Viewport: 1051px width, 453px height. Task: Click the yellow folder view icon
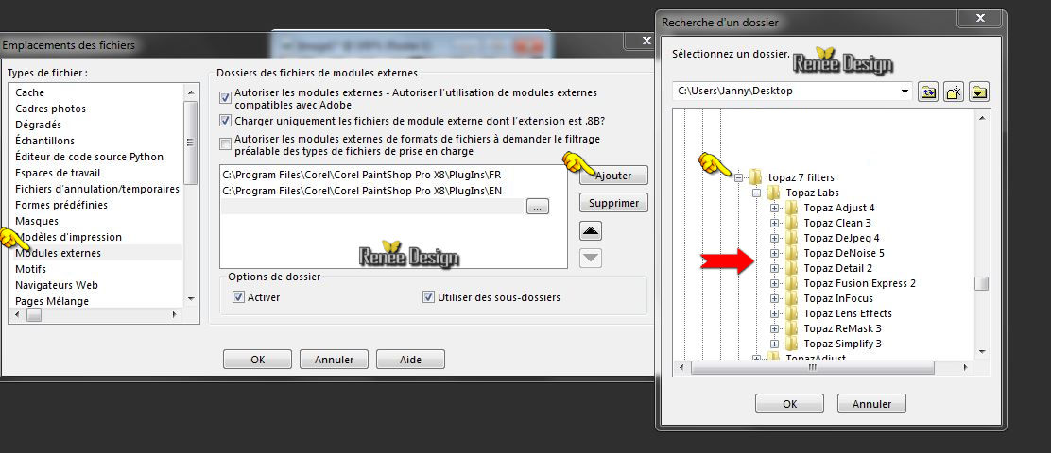point(980,92)
